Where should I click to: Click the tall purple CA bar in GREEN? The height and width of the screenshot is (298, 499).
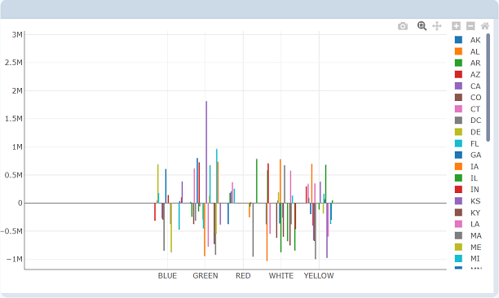click(x=206, y=152)
